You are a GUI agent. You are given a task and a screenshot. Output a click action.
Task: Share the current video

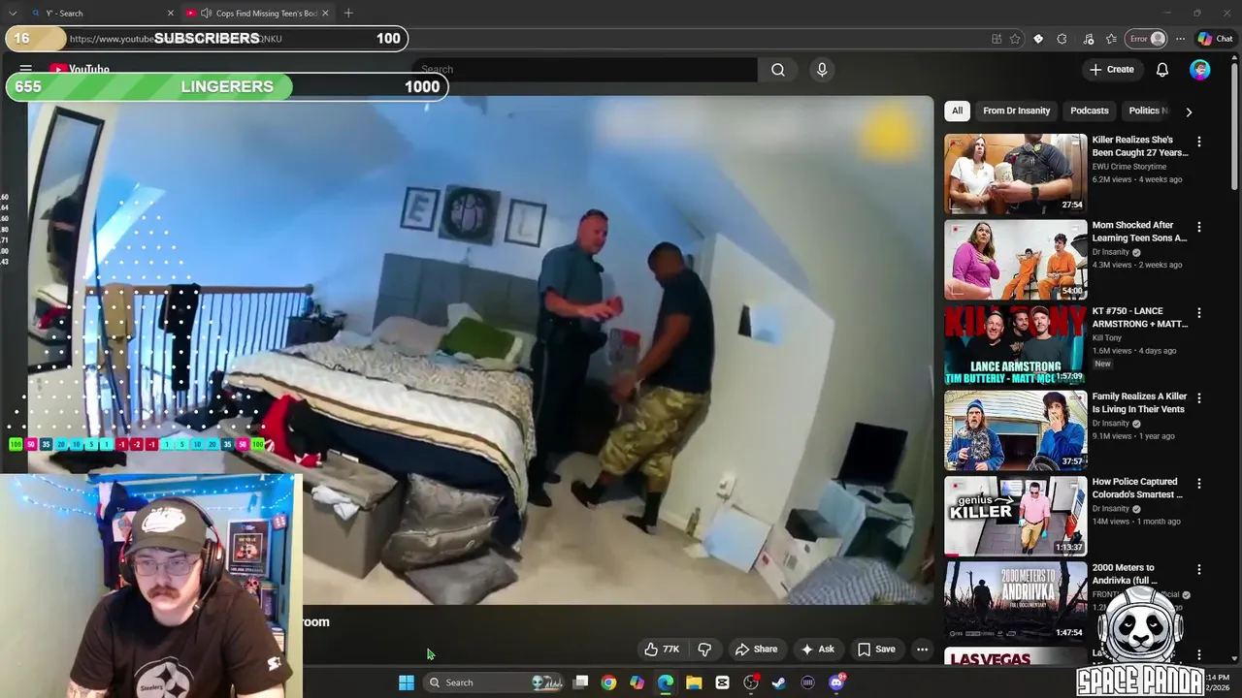756,650
